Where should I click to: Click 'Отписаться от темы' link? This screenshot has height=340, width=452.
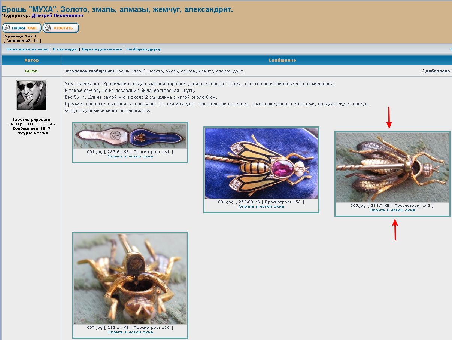(27, 49)
